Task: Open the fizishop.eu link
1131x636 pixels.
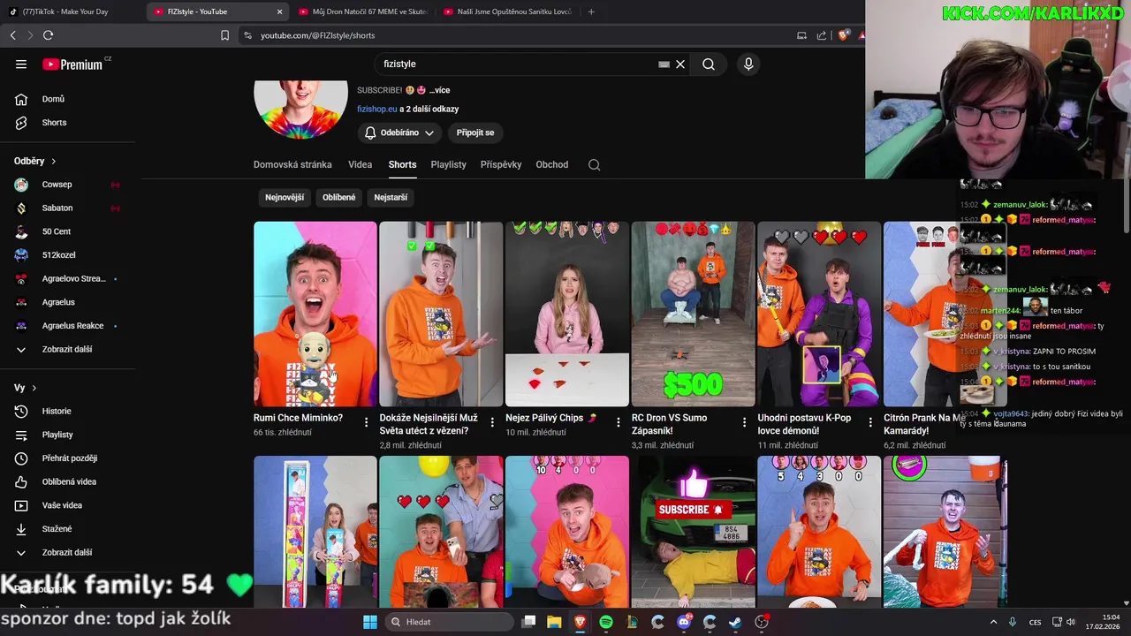Action: click(x=376, y=109)
